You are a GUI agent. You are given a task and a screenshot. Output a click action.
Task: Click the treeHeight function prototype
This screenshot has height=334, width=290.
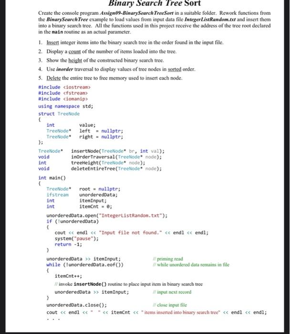[x=92, y=163]
